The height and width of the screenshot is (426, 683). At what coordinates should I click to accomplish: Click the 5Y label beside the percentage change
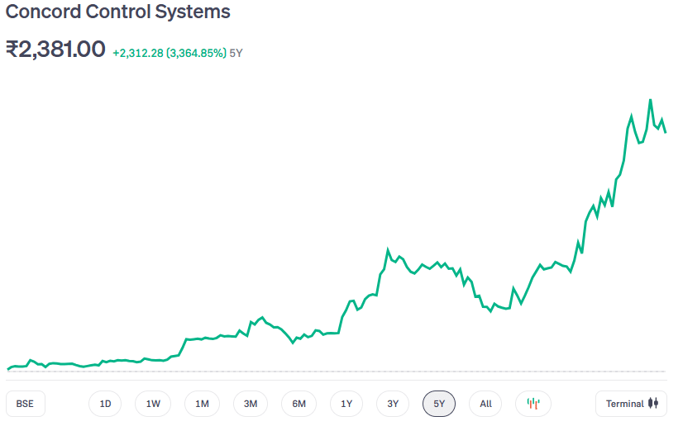click(236, 53)
